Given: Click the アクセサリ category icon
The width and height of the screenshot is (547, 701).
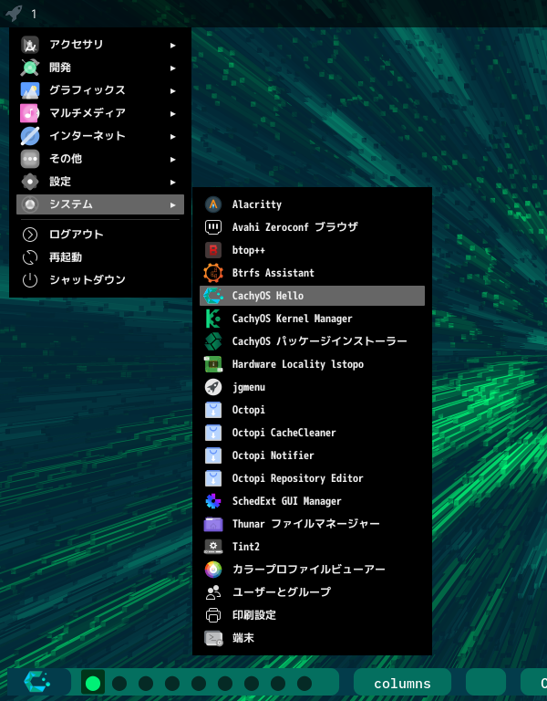Looking at the screenshot, I should [x=30, y=45].
